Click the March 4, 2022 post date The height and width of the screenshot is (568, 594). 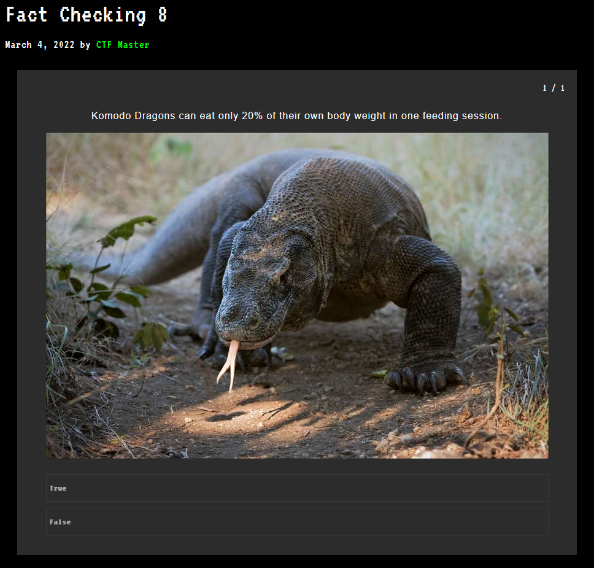pyautogui.click(x=40, y=45)
